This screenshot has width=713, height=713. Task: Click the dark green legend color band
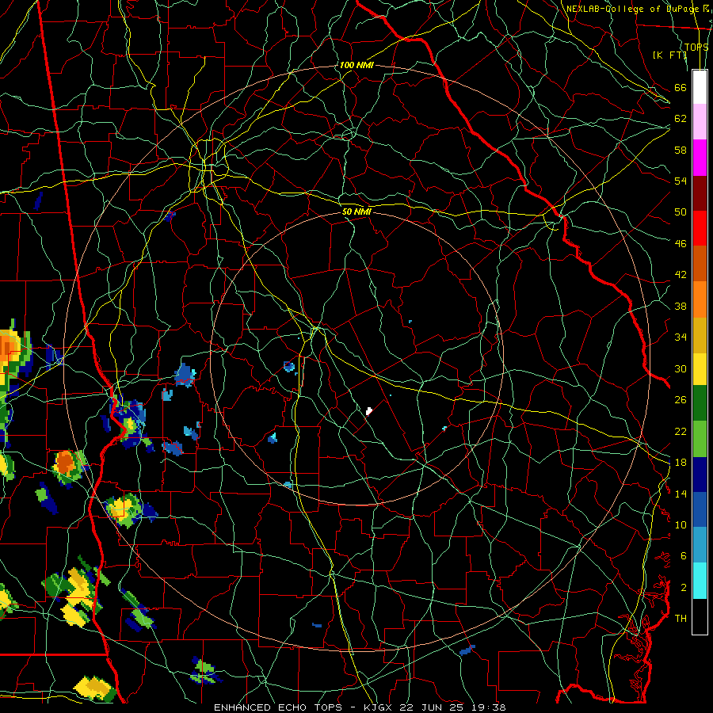[700, 403]
